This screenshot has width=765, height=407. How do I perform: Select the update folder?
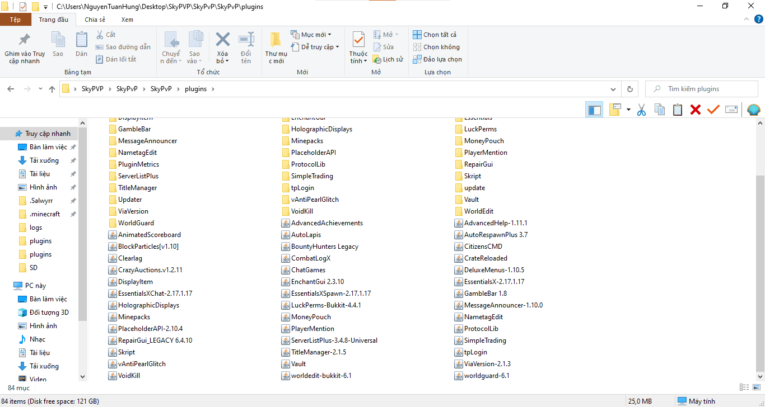click(474, 188)
